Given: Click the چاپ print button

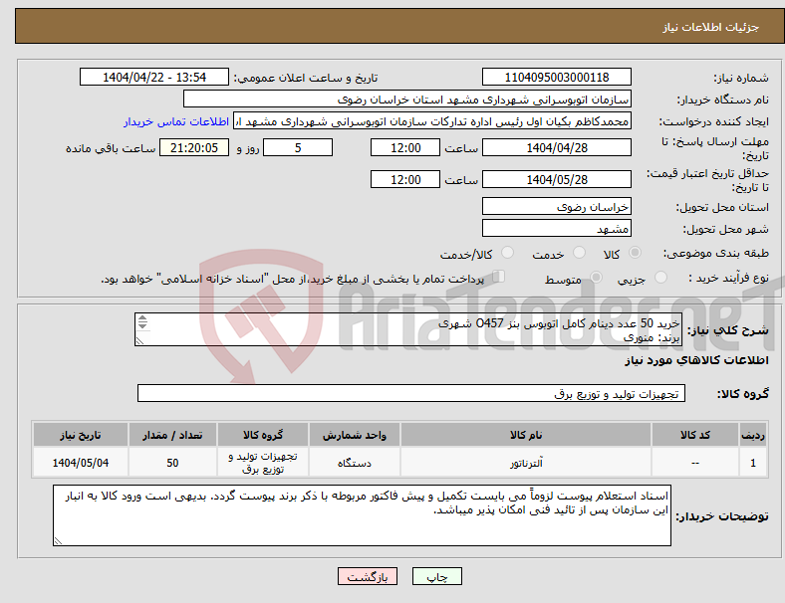Looking at the screenshot, I should (437, 576).
